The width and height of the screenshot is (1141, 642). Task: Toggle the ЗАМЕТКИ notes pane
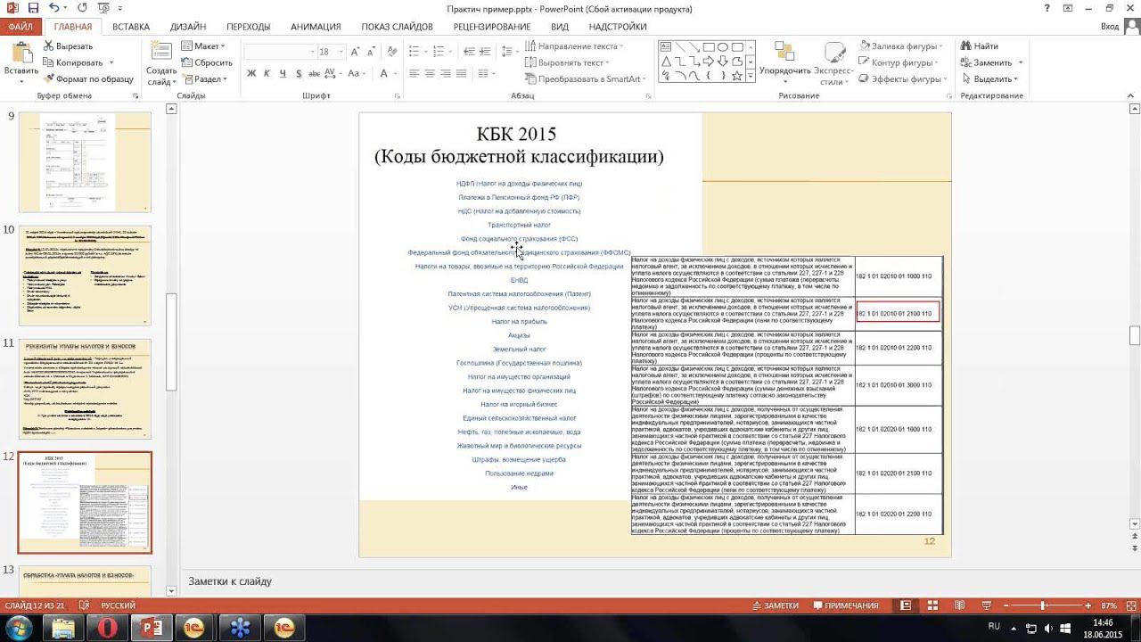774,605
